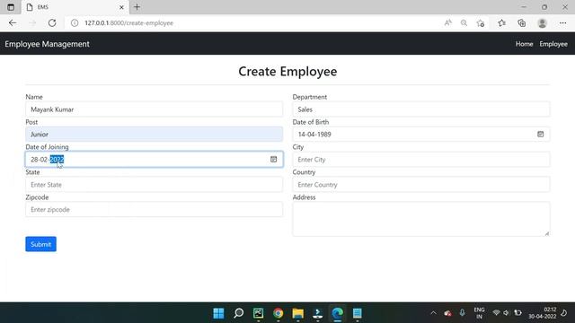Click inside the Address text area
Viewport: 575px width, 323px height.
coord(421,219)
